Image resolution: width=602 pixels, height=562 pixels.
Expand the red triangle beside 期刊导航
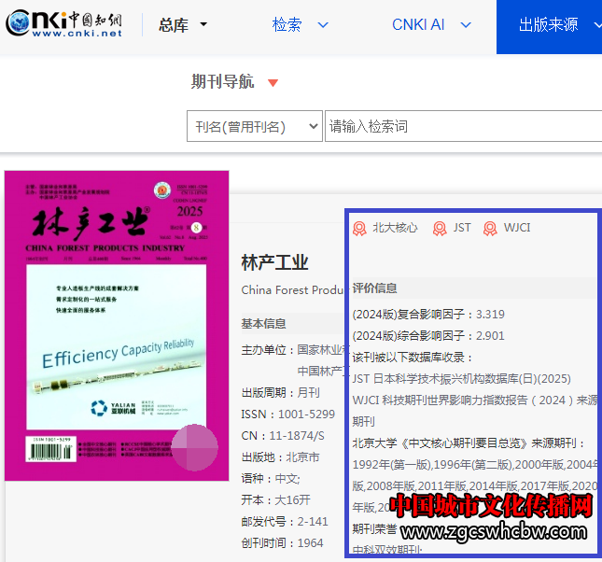[x=273, y=83]
